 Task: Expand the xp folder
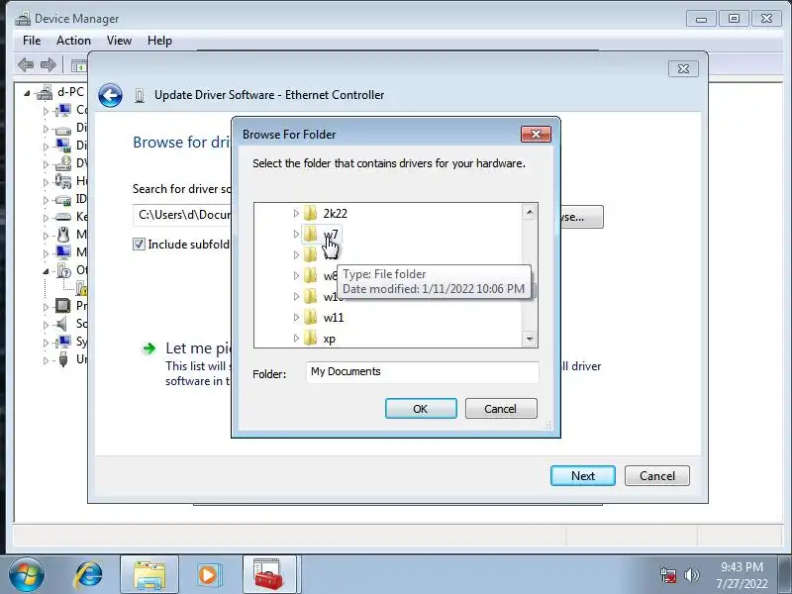[x=296, y=338]
